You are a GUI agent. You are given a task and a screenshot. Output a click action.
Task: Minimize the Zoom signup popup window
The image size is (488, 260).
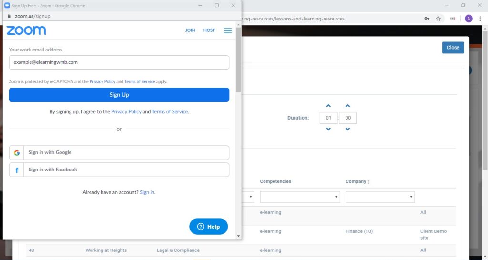click(201, 5)
